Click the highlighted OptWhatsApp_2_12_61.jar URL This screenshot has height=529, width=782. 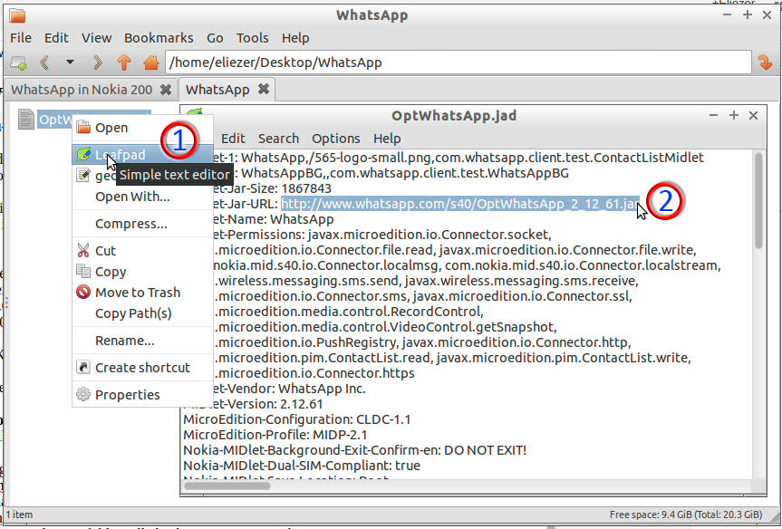pos(459,204)
